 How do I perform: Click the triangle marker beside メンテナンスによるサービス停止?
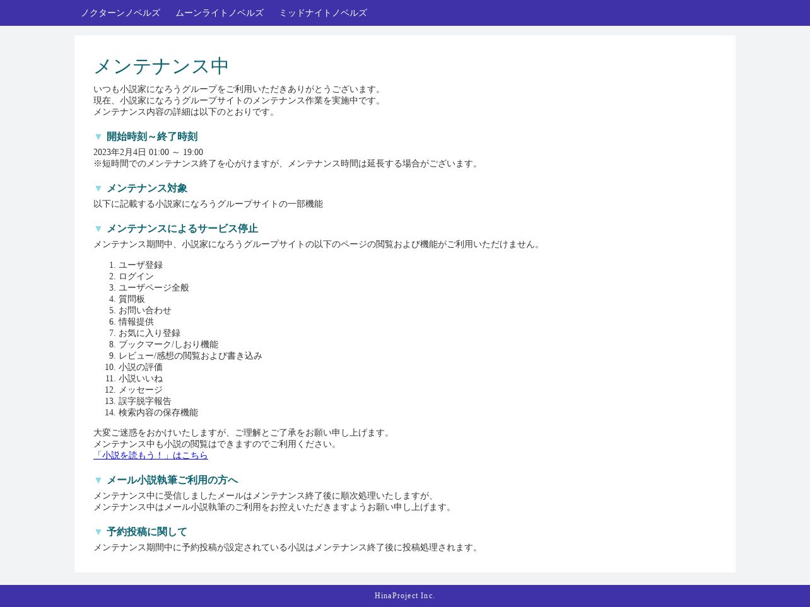(98, 229)
